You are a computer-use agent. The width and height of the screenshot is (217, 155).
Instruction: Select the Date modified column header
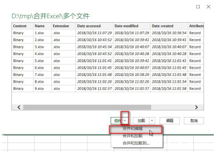[132, 26]
